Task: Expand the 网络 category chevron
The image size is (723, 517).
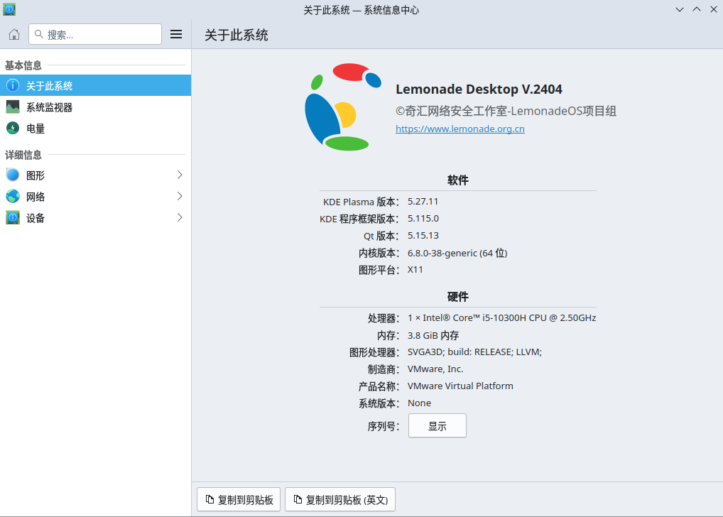Action: (x=180, y=197)
